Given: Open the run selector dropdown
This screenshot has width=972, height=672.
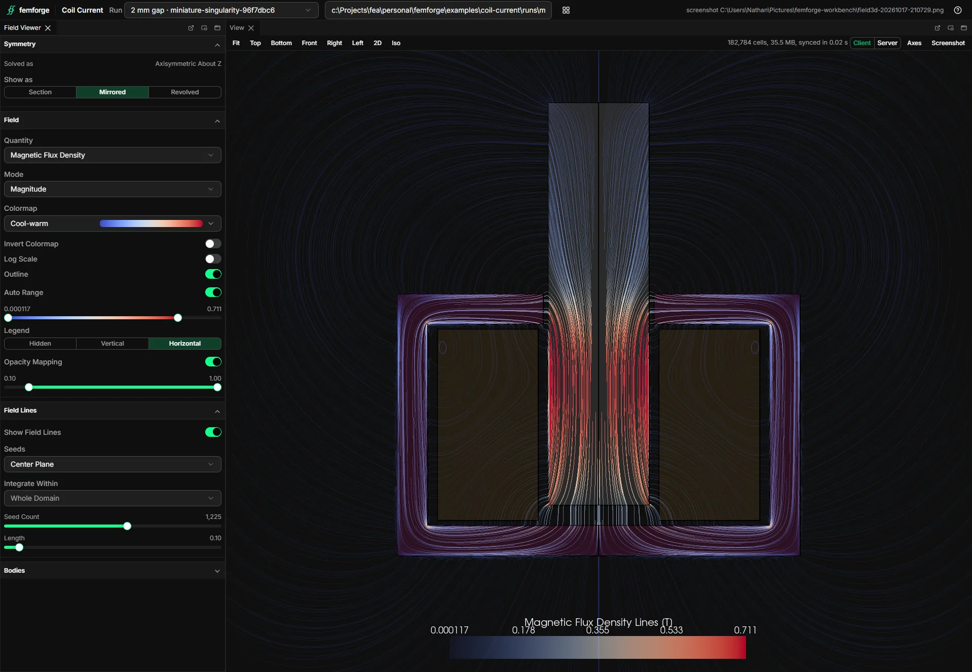Looking at the screenshot, I should (x=221, y=10).
